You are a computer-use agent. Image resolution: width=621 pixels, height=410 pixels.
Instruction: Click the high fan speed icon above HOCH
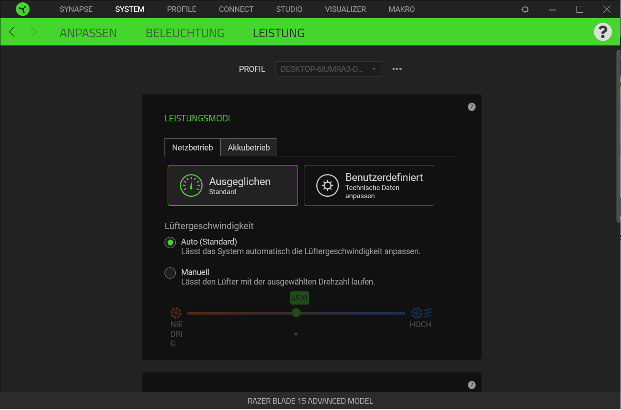[421, 313]
